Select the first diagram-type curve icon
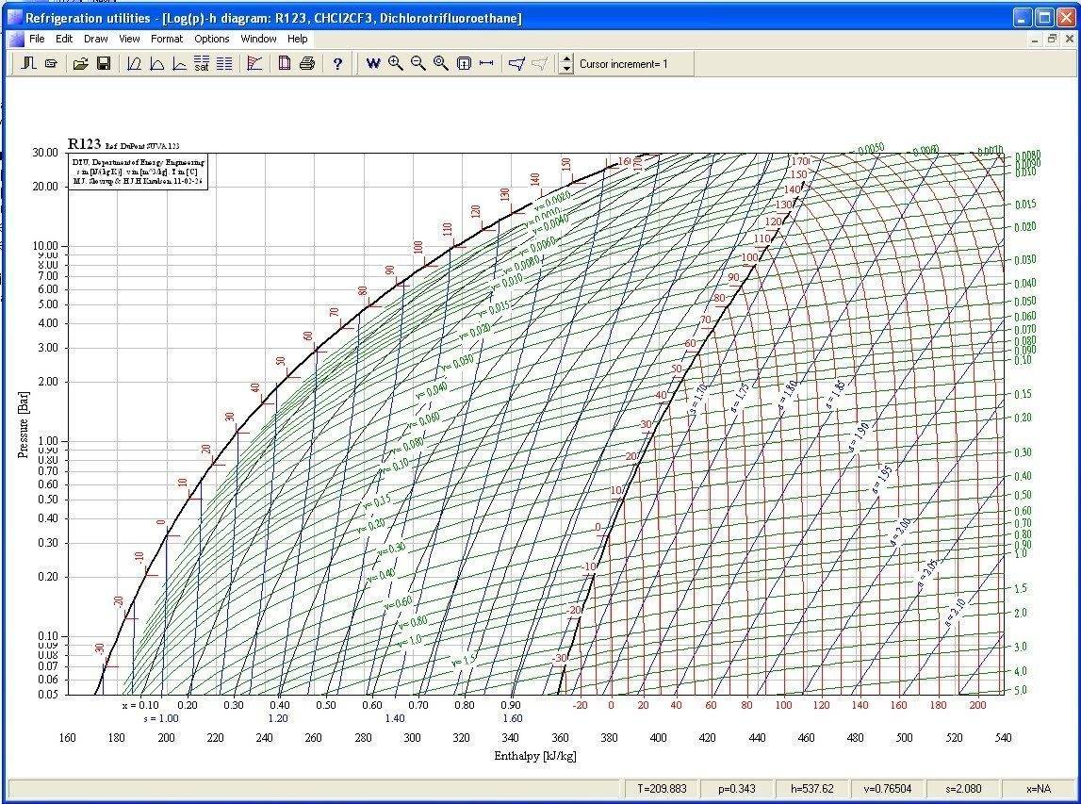 coord(135,63)
